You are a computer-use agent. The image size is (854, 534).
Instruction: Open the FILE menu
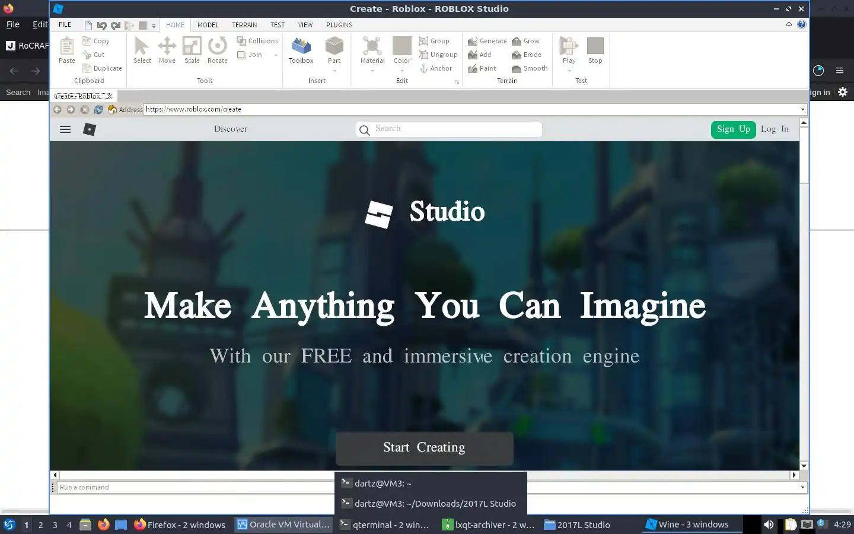(x=65, y=24)
